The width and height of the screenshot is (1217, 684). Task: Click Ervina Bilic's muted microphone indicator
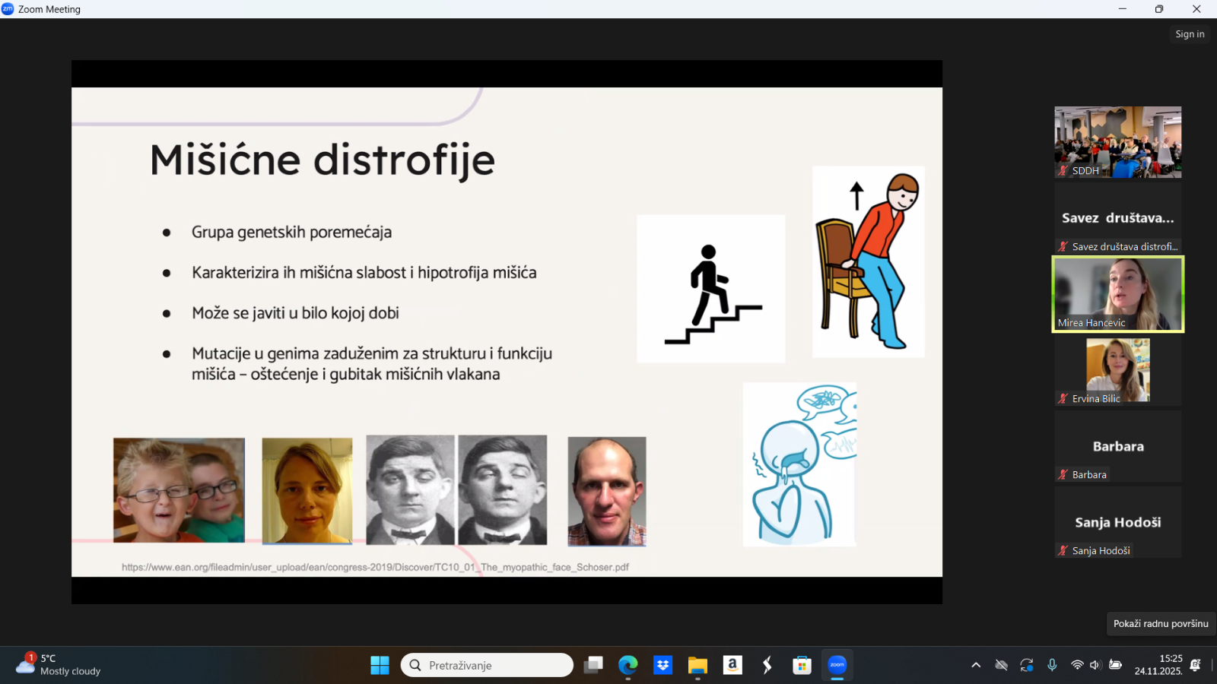point(1063,399)
